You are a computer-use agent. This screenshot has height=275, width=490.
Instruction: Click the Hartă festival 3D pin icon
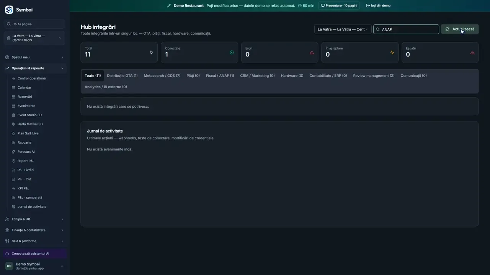click(14, 124)
